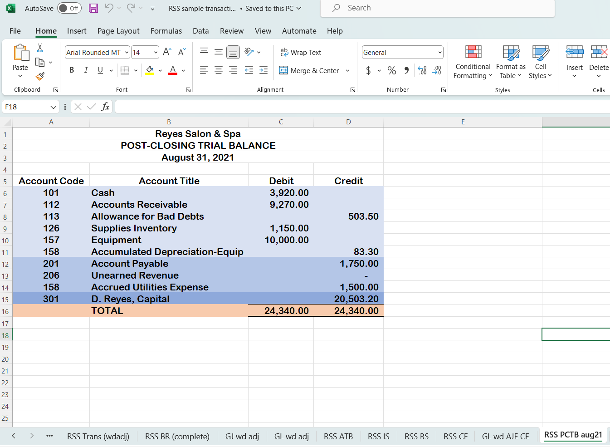
Task: Expand Font Color dropdown arrow
Action: 183,70
